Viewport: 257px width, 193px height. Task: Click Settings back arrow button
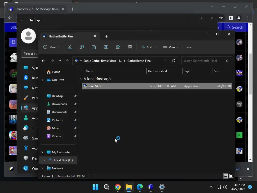click(x=23, y=20)
